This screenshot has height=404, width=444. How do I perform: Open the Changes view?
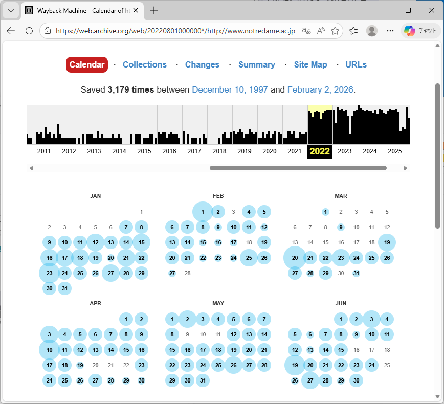(202, 64)
